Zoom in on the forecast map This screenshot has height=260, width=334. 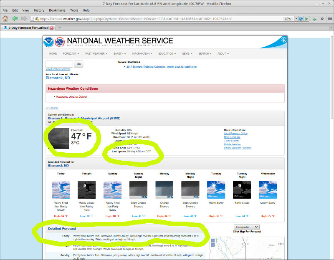pos(213,241)
